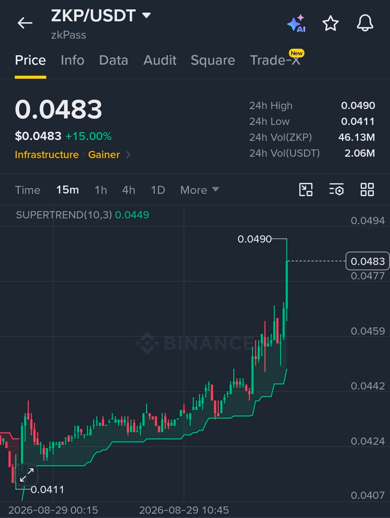Tap the 2026-08-29 00:15 time label

coord(53,510)
